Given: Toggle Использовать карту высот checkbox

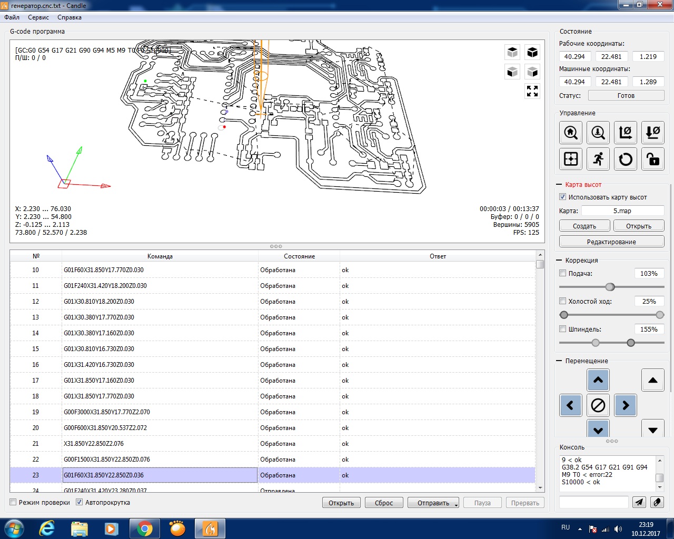Looking at the screenshot, I should pos(563,197).
